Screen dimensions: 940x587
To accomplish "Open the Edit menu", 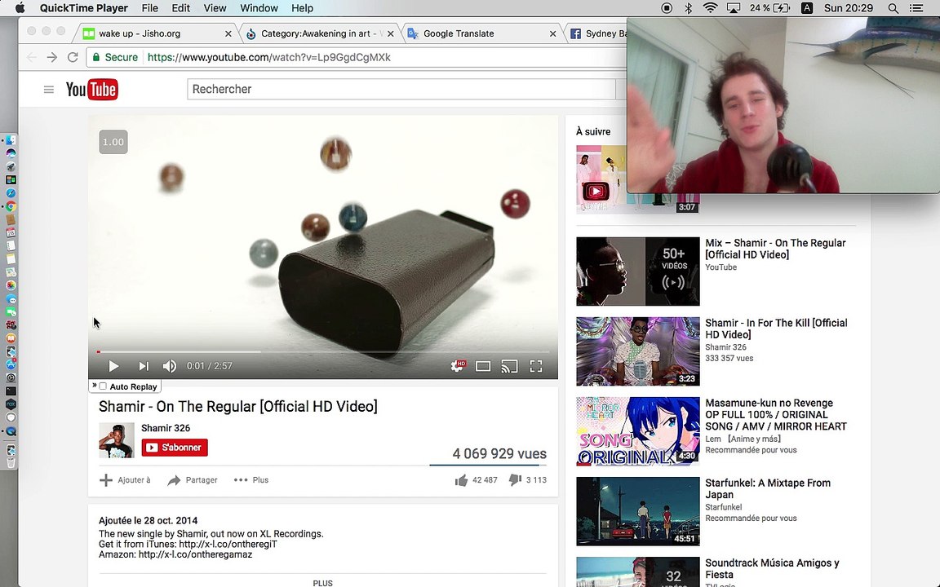I will point(180,8).
